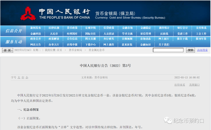The image size is (211, 130).
Task: Open 央行研究 menu item
Action: point(109,39)
